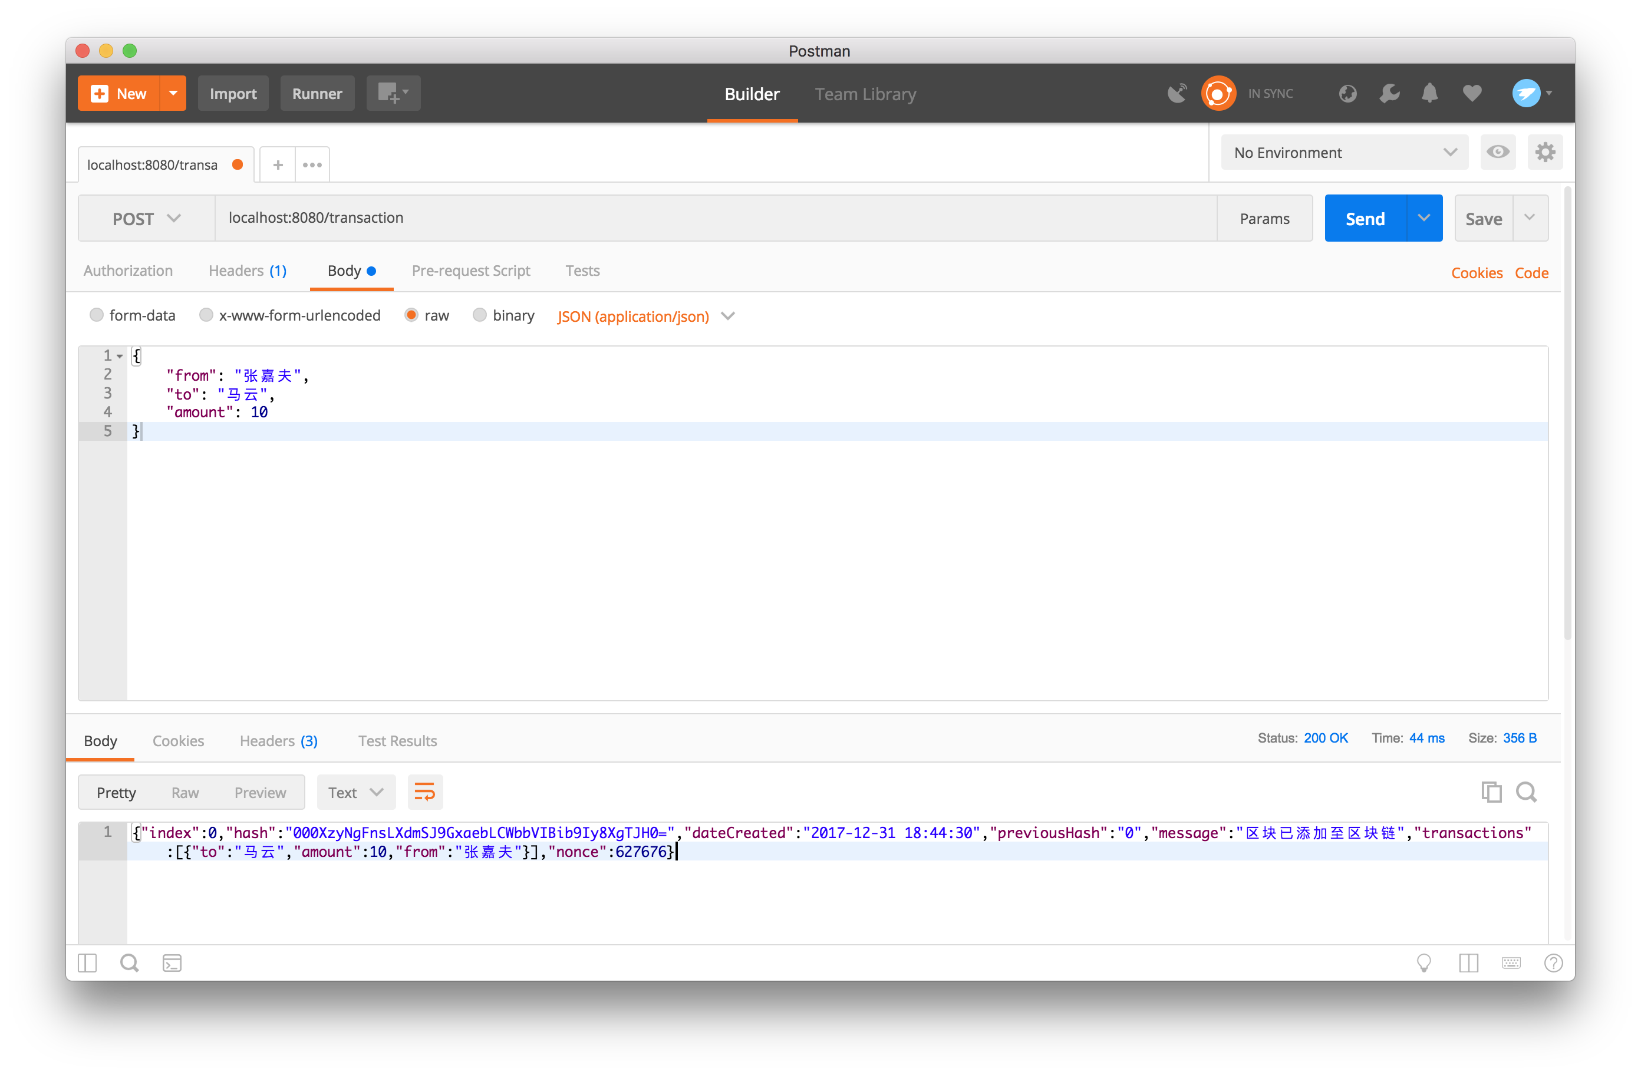
Task: Click the environment quick look eye icon
Action: (x=1498, y=151)
